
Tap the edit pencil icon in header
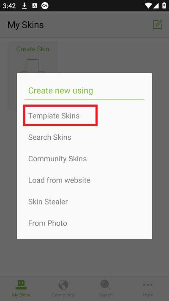tap(158, 25)
